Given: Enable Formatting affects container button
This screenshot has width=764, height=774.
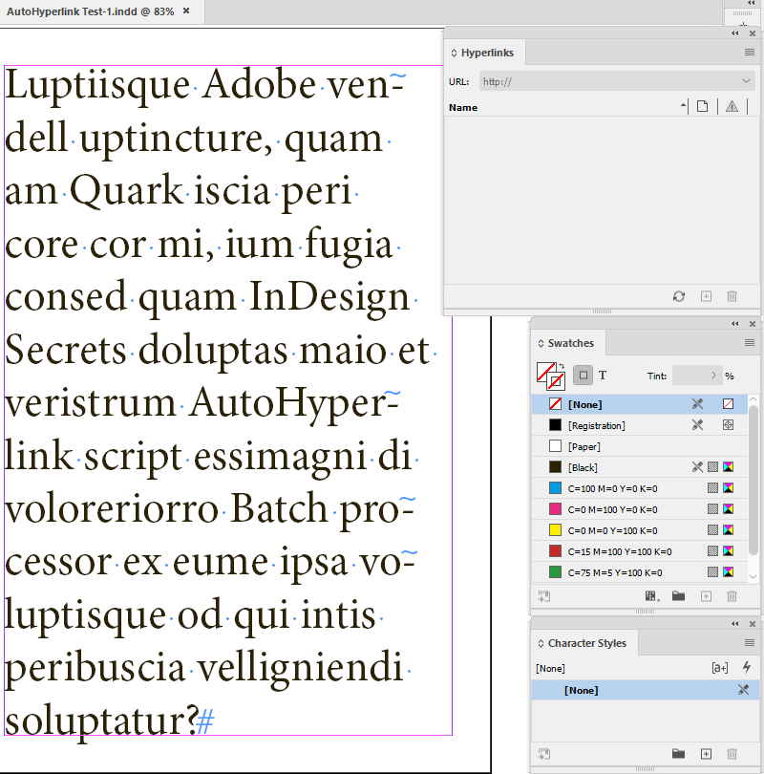Looking at the screenshot, I should coord(583,376).
